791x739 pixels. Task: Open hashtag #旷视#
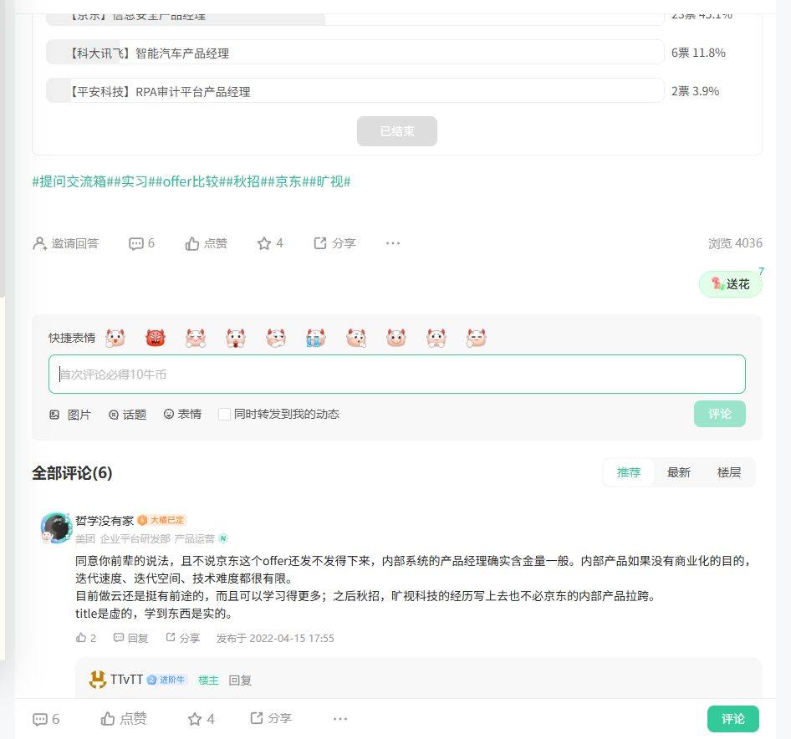click(x=330, y=181)
